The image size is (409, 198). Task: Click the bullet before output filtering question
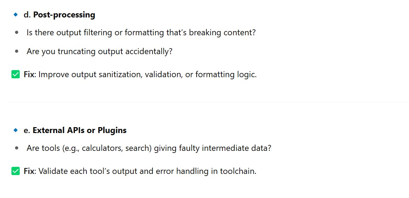(17, 32)
